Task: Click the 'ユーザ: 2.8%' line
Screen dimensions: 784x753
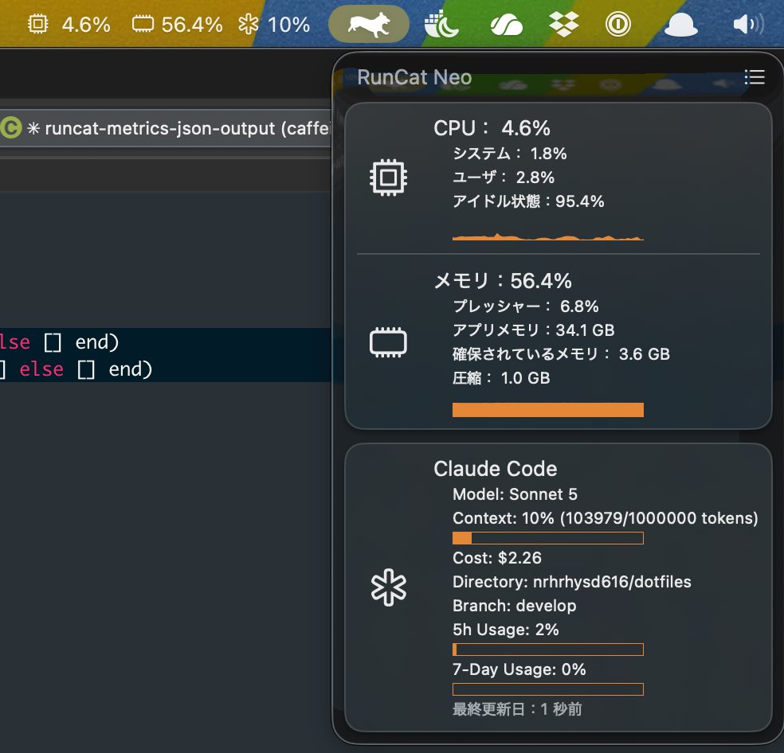Action: [504, 178]
